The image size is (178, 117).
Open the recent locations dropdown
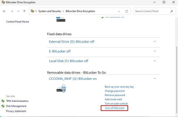pyautogui.click(x=18, y=11)
